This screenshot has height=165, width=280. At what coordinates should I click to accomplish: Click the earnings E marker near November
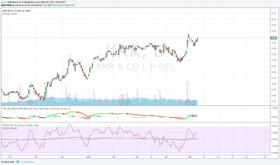click(30, 103)
